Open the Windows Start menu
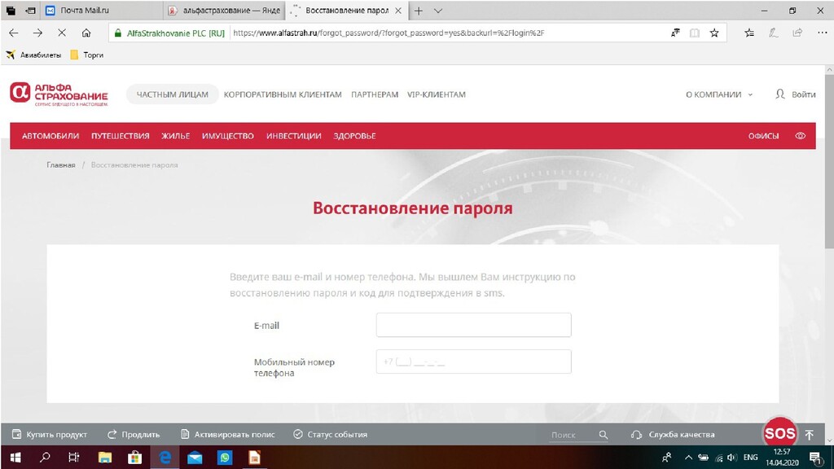This screenshot has height=469, width=834. (x=15, y=458)
